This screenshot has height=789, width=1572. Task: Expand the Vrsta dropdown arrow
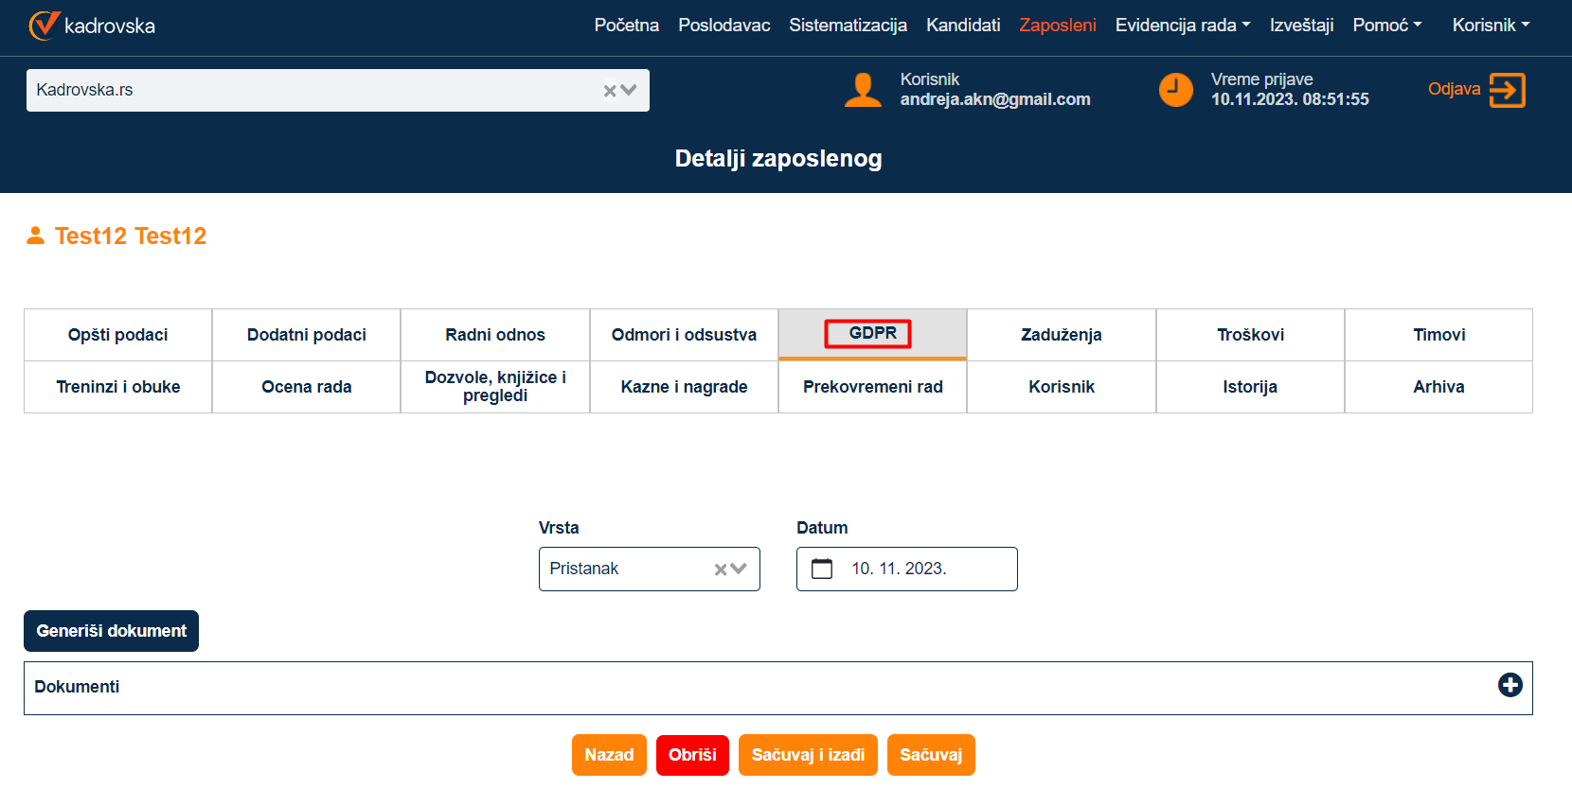[x=740, y=570]
